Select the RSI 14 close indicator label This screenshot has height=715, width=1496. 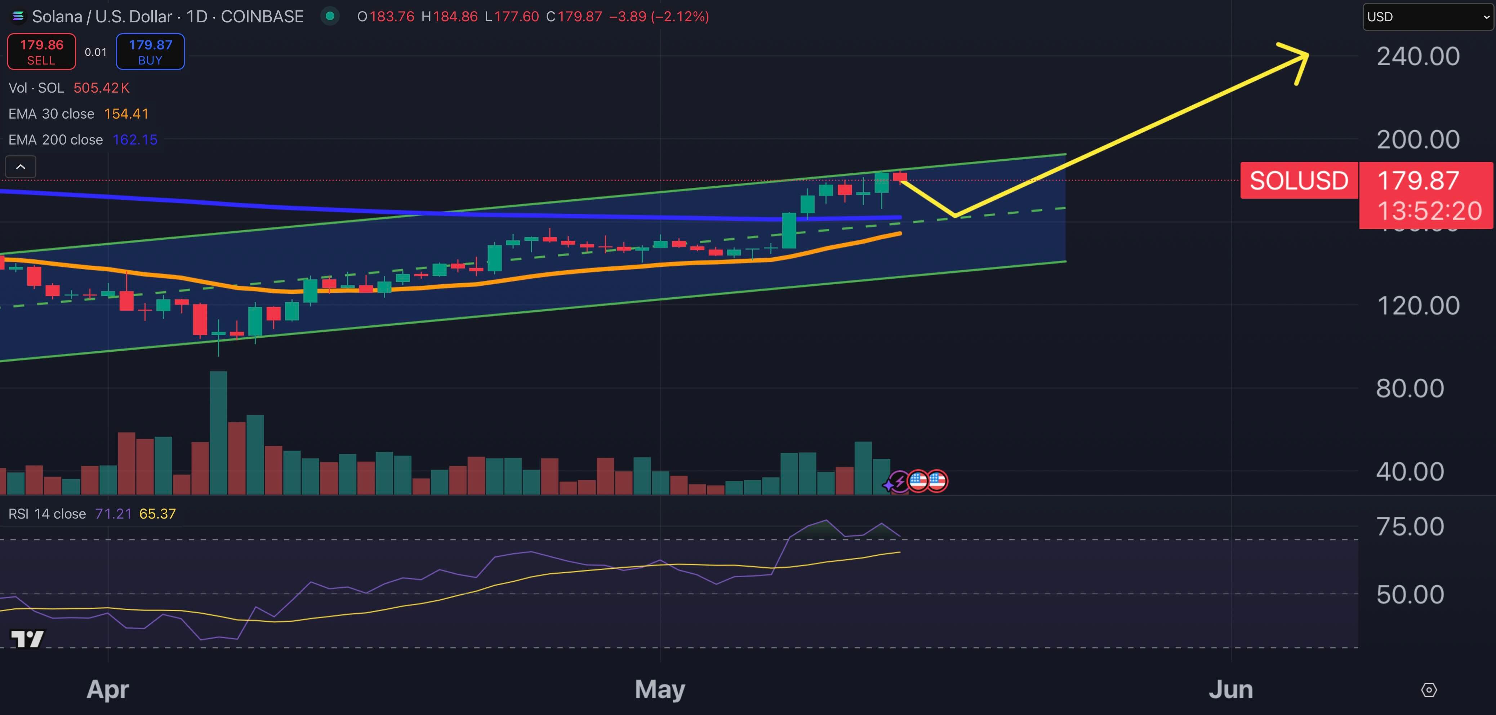coord(47,514)
